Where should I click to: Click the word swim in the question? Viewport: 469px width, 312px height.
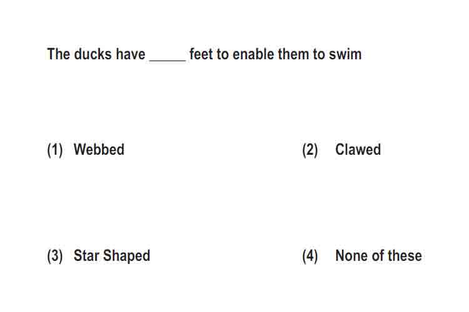(345, 54)
